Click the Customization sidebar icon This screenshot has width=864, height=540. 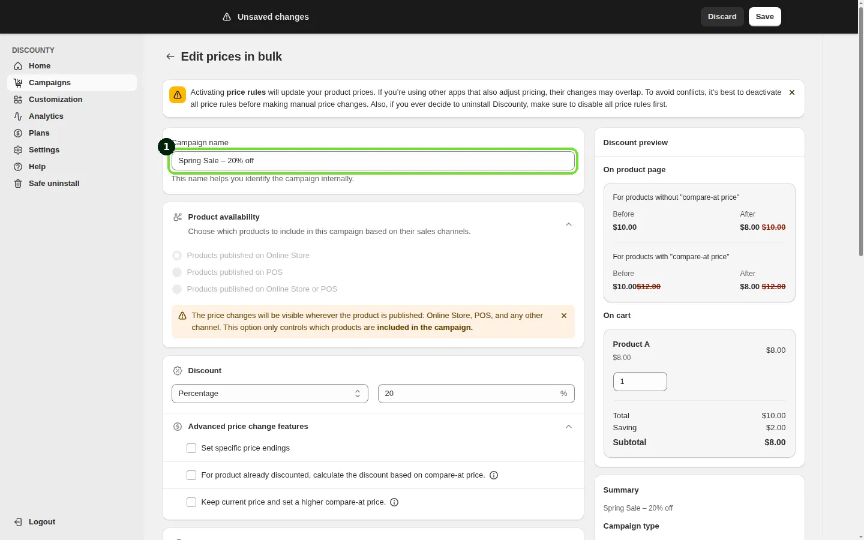click(x=18, y=100)
